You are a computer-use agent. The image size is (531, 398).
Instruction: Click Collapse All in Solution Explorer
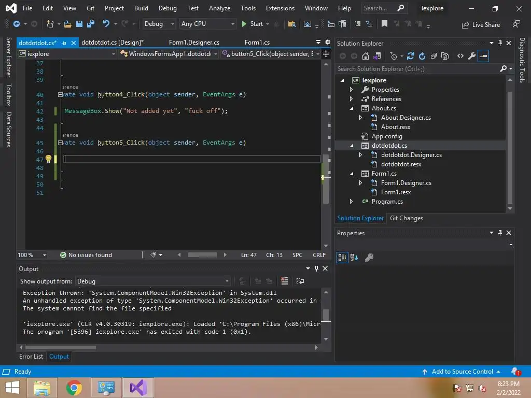pos(434,56)
